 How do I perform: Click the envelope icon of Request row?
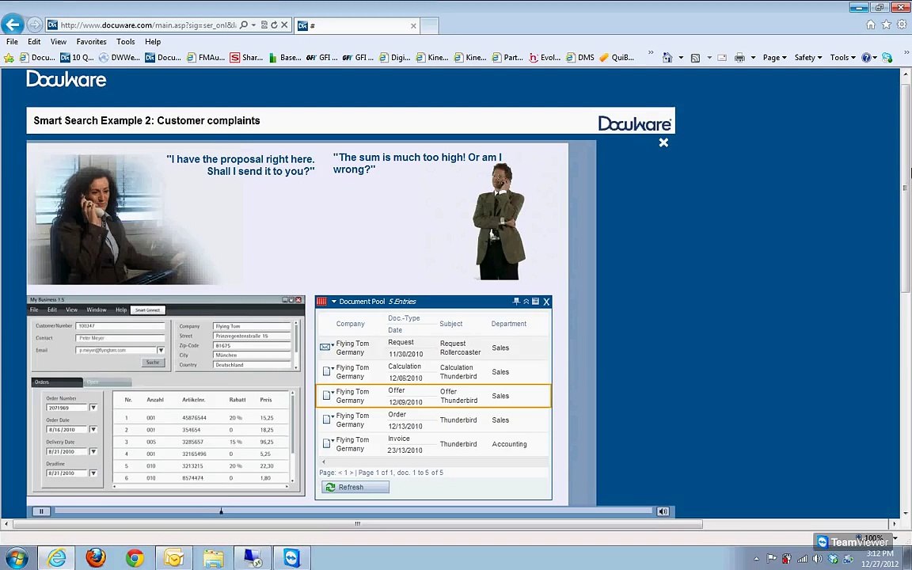coord(325,348)
